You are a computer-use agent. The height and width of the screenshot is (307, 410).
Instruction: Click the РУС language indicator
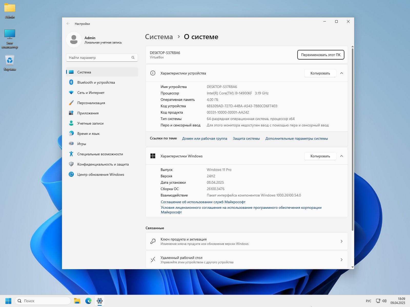point(368,301)
